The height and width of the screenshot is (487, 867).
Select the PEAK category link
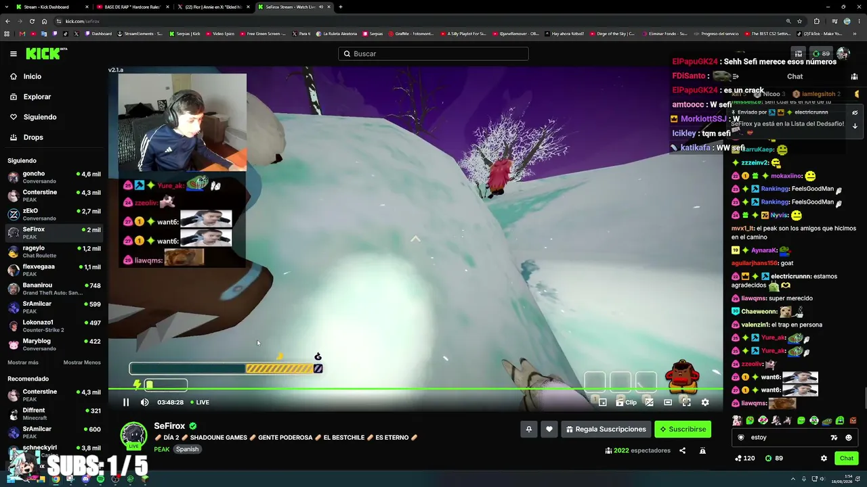coord(161,449)
